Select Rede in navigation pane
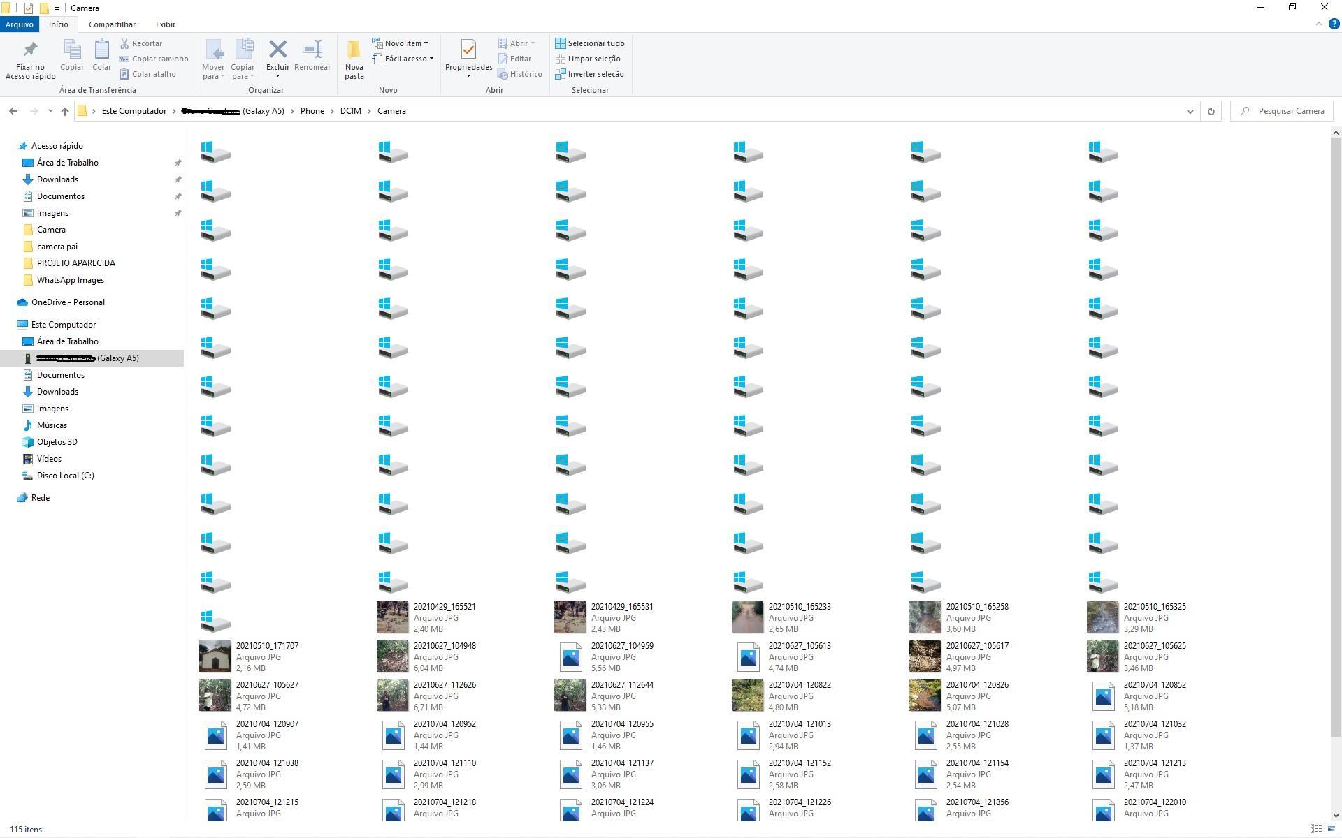1342x838 pixels. 41,498
